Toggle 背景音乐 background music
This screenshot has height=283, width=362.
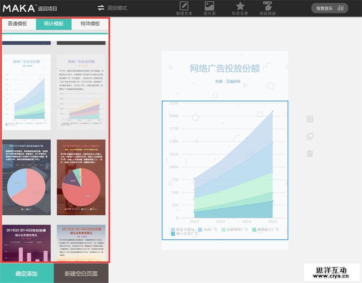(329, 8)
